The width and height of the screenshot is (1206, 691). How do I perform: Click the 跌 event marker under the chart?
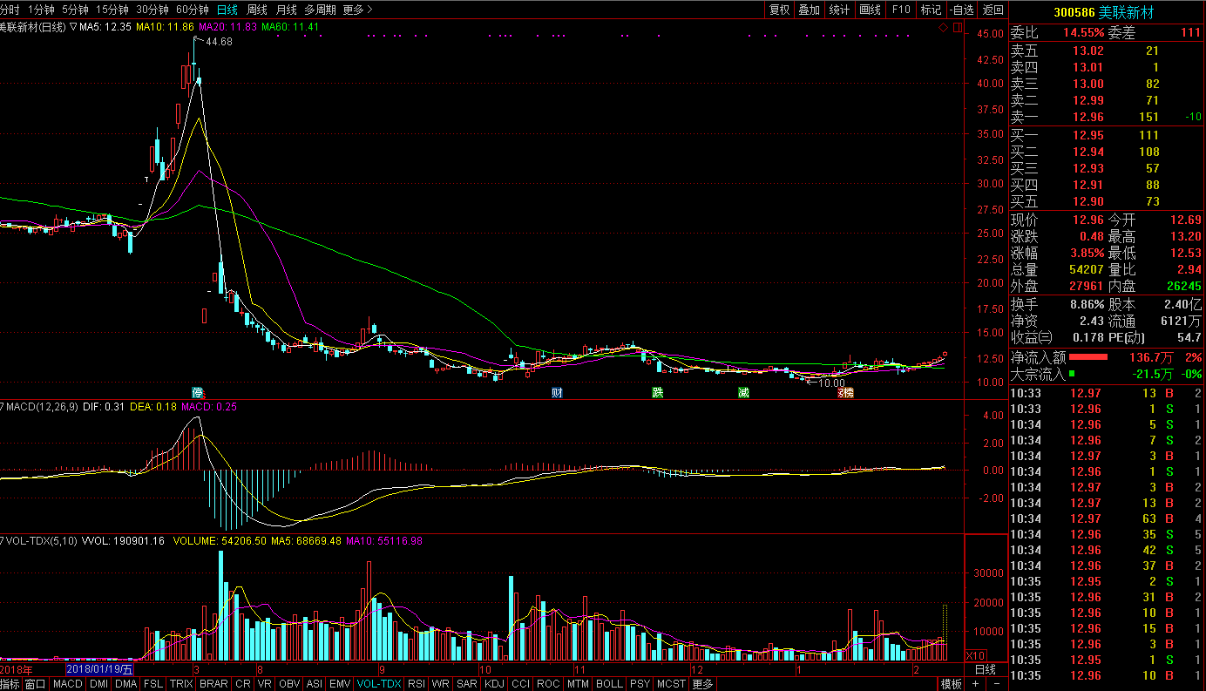(658, 392)
